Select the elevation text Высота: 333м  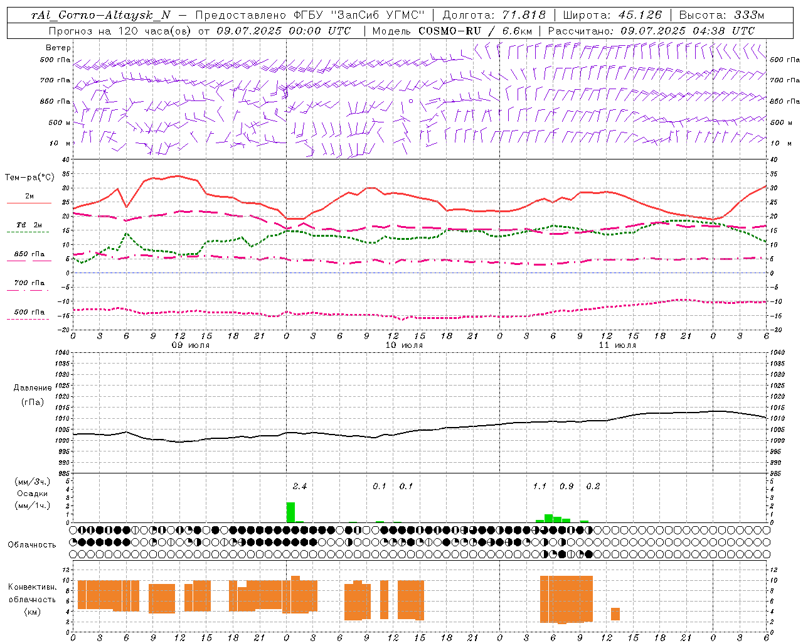coord(722,15)
